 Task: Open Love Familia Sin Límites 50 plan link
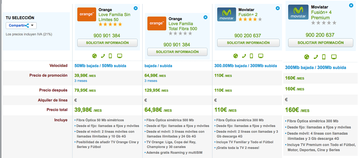[115, 17]
